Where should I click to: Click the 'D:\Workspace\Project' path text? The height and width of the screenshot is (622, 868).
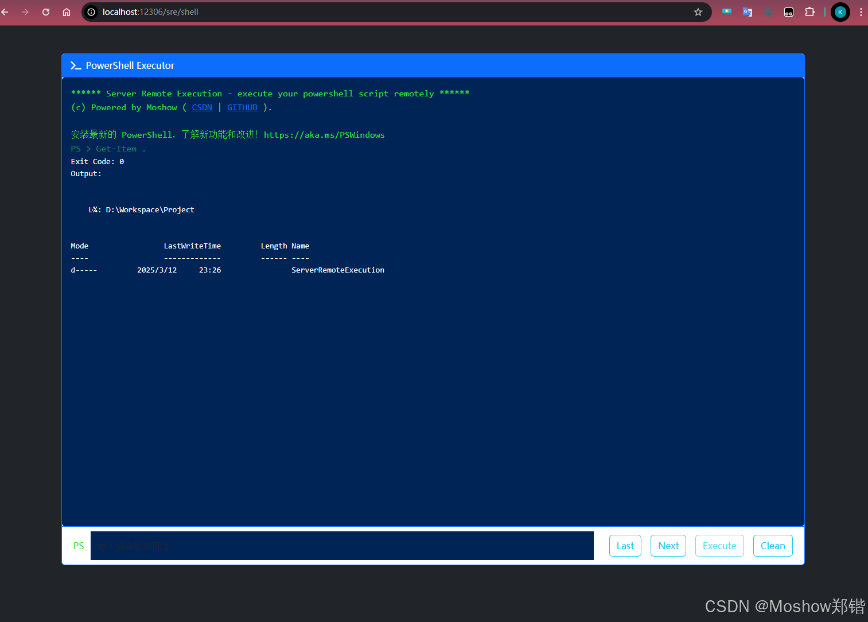pyautogui.click(x=150, y=210)
